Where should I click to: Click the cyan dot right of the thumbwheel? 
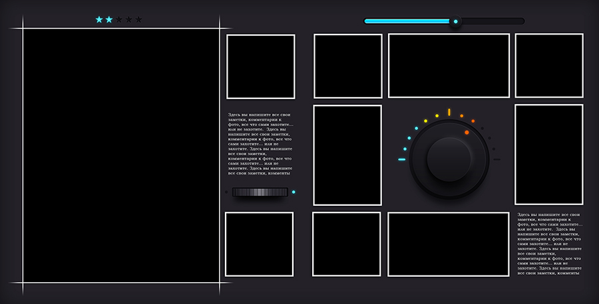294,192
